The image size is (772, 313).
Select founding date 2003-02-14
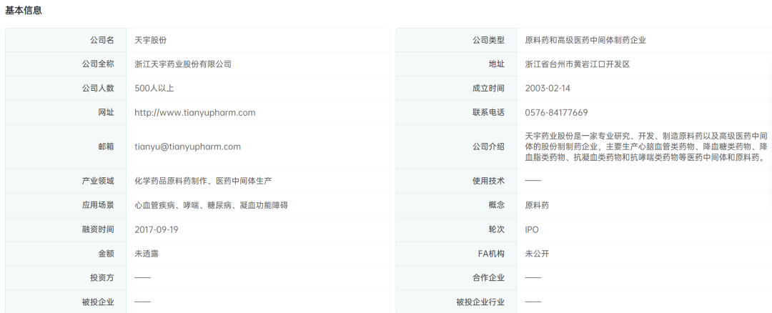pos(548,89)
